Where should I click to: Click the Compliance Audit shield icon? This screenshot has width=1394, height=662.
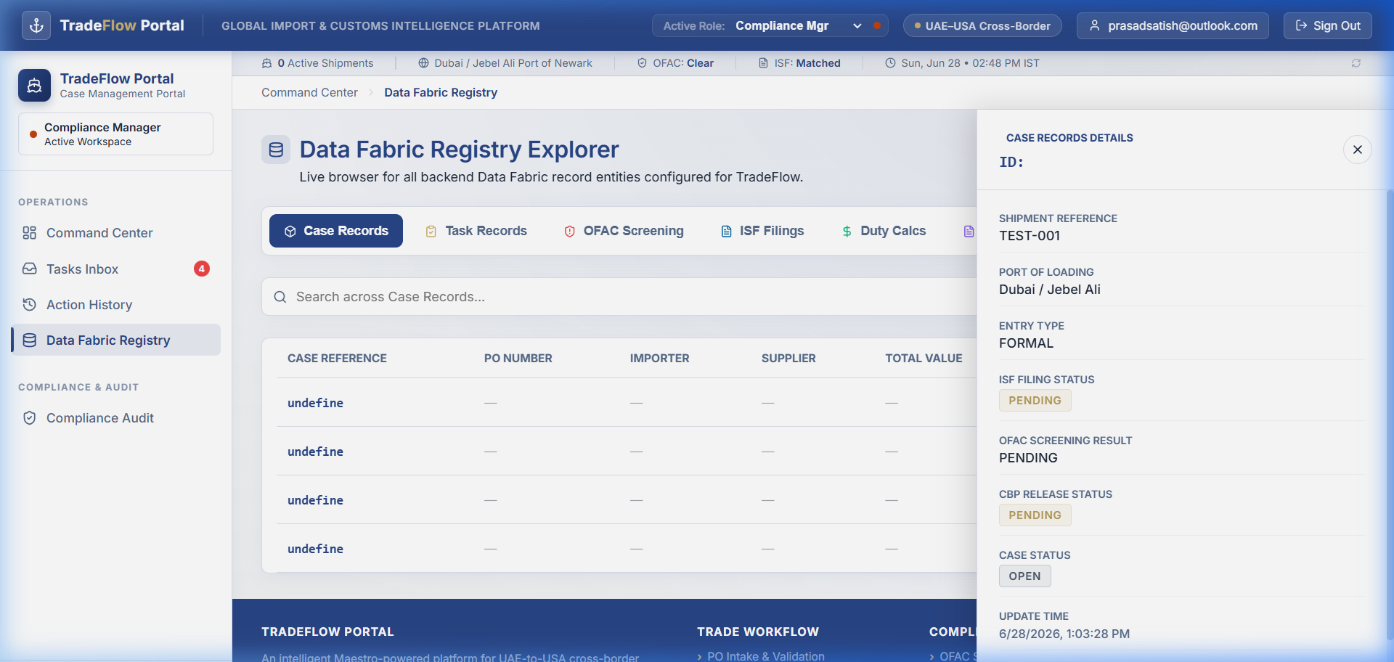[29, 418]
